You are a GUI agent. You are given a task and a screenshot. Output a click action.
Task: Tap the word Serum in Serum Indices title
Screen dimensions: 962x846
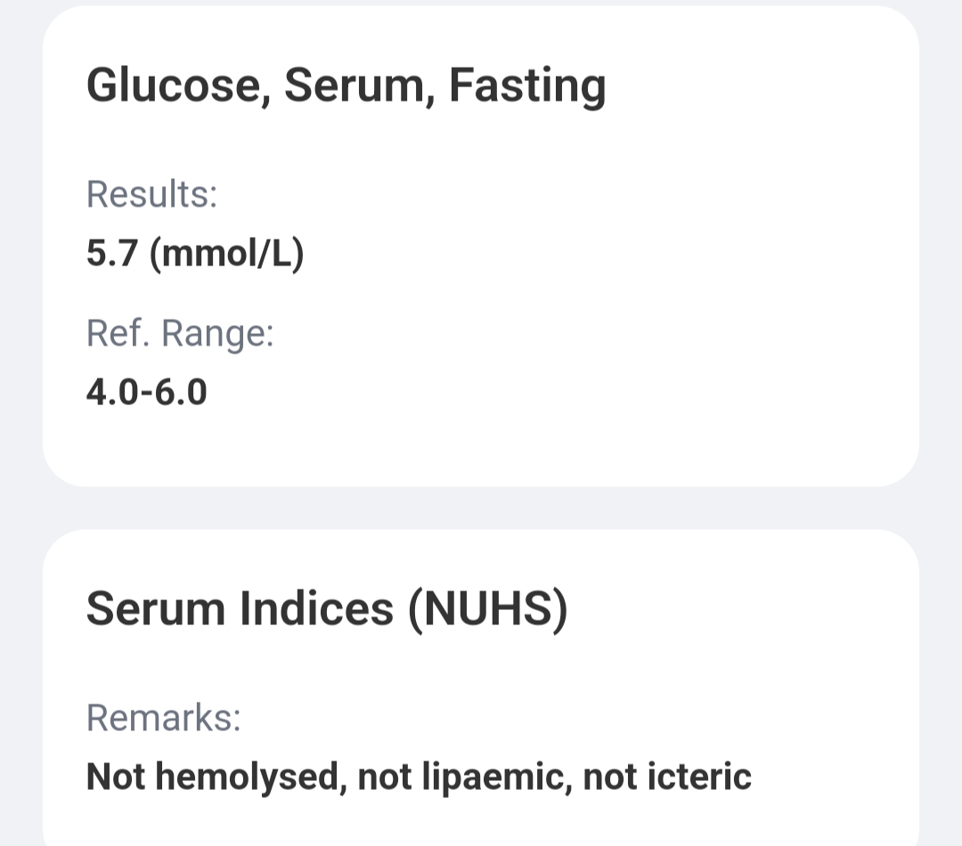click(x=156, y=609)
